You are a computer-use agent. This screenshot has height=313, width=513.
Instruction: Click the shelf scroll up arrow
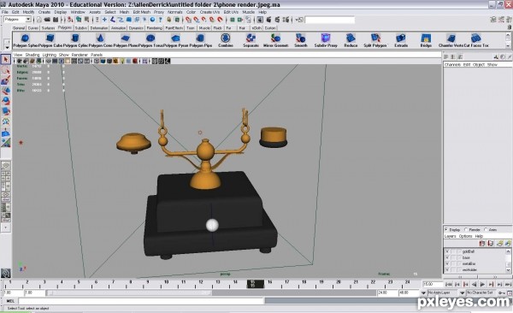[509, 35]
